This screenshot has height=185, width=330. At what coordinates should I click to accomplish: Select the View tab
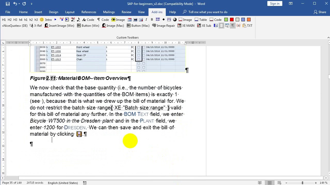(141, 12)
